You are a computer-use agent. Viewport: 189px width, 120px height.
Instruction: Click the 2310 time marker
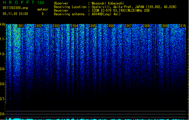[182, 26]
